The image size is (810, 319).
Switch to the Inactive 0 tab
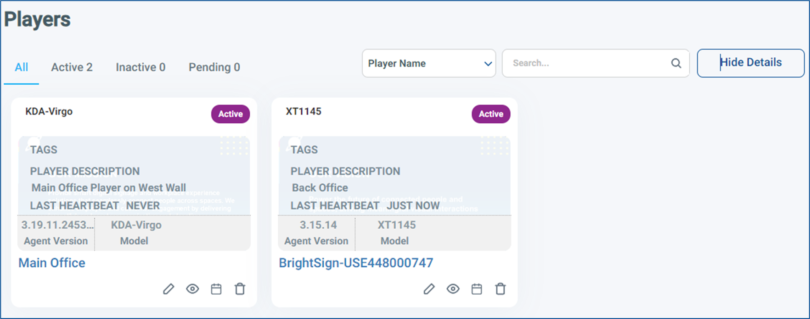point(141,67)
